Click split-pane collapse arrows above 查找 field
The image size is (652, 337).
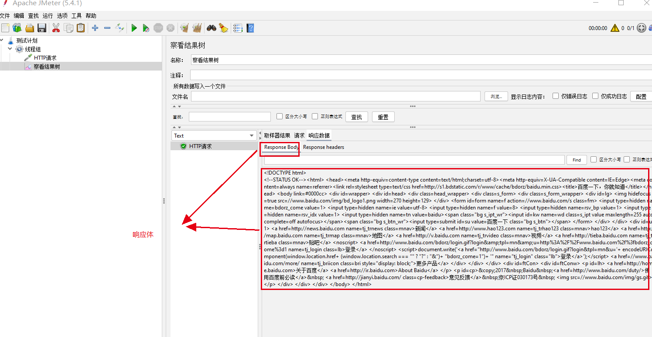pos(177,106)
